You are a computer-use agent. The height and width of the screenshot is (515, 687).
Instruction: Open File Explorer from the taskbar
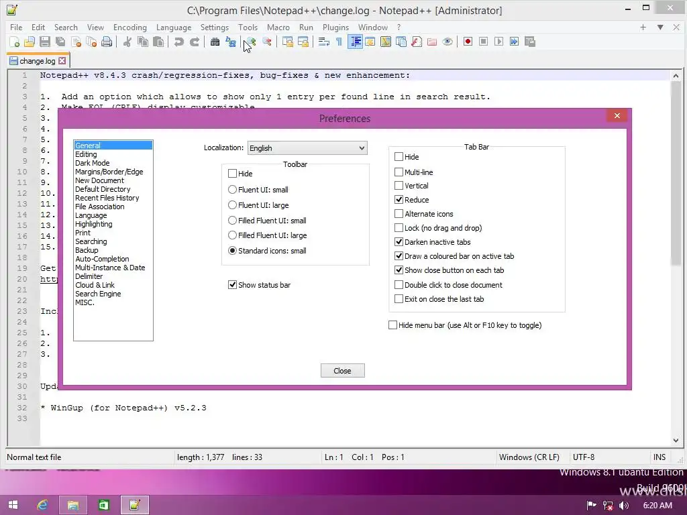(x=72, y=506)
